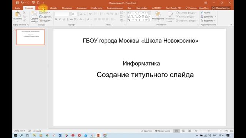The width and height of the screenshot is (246, 138).
Task: Open the Упорядочить (Arrange) menu
Action: point(158,16)
